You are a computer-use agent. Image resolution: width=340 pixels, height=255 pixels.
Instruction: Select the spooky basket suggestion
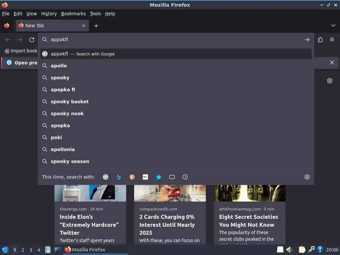point(176,102)
